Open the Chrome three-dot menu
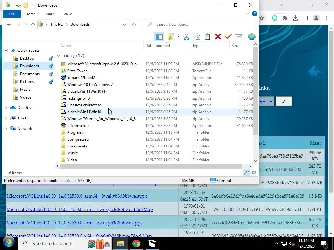Screen dimensions: 334x250 pos(327,18)
